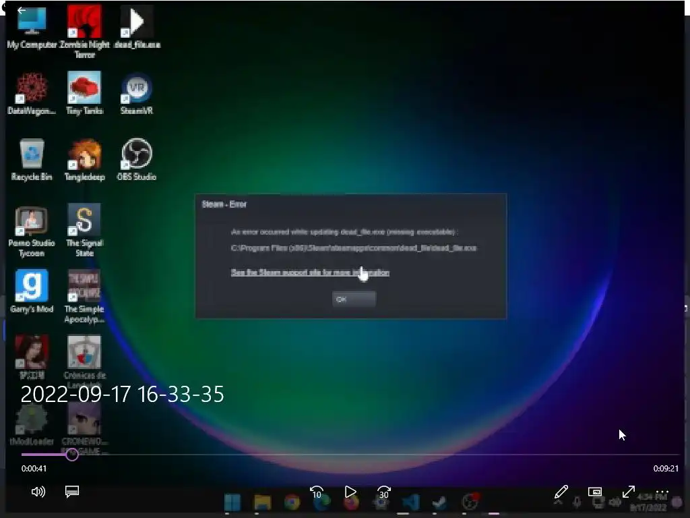Open the Steam support site link
Image resolution: width=690 pixels, height=518 pixels.
pyautogui.click(x=310, y=272)
